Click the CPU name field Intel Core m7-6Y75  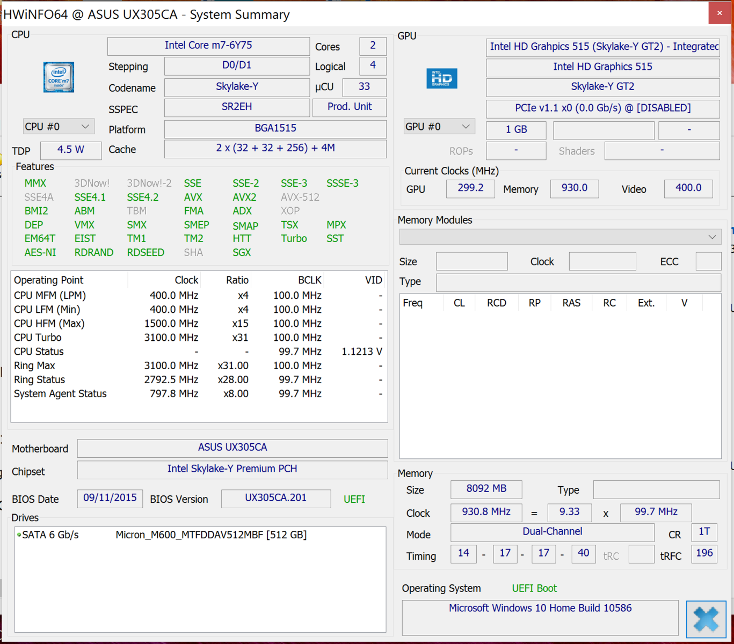point(208,46)
